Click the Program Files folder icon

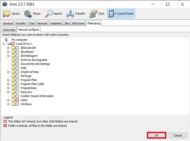point(13,80)
